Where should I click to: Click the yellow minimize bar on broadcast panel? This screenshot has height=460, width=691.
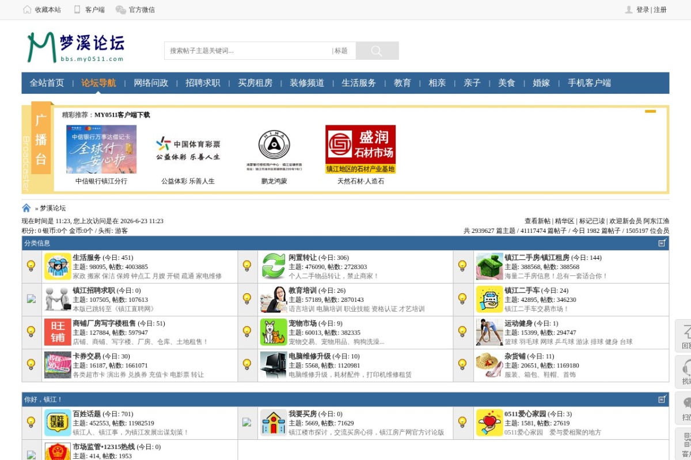[650, 111]
